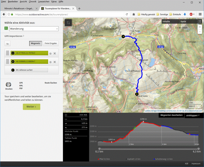Click the undo arrow above the waypoint list
Viewport: 204px width, 167px height.
7,43
